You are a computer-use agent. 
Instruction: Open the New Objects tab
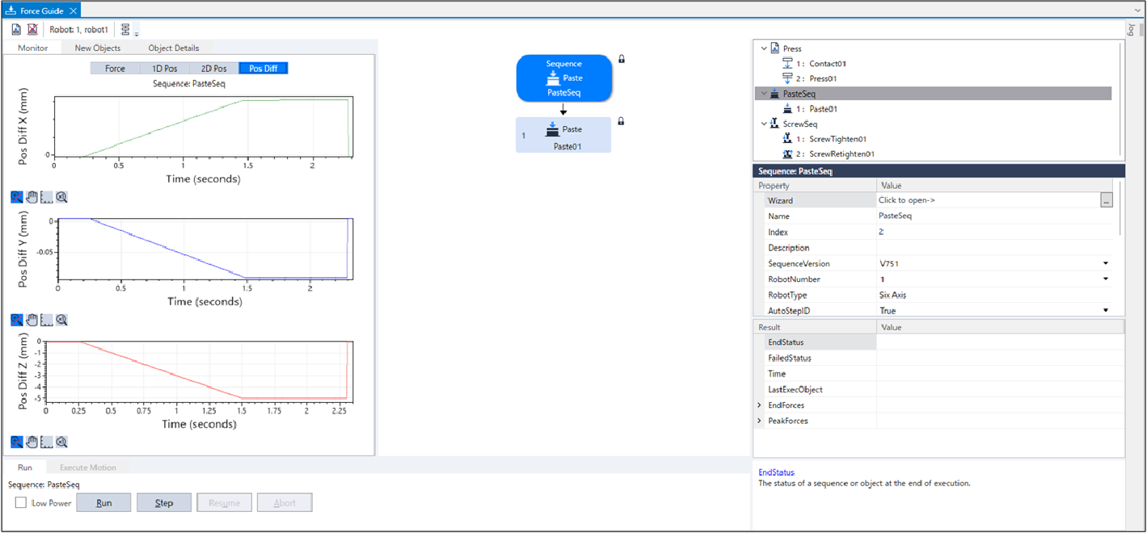click(x=98, y=48)
